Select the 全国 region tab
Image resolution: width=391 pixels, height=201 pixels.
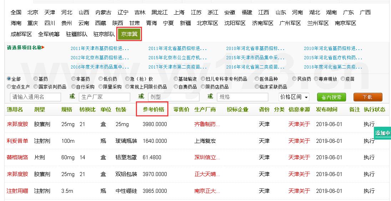point(16,12)
